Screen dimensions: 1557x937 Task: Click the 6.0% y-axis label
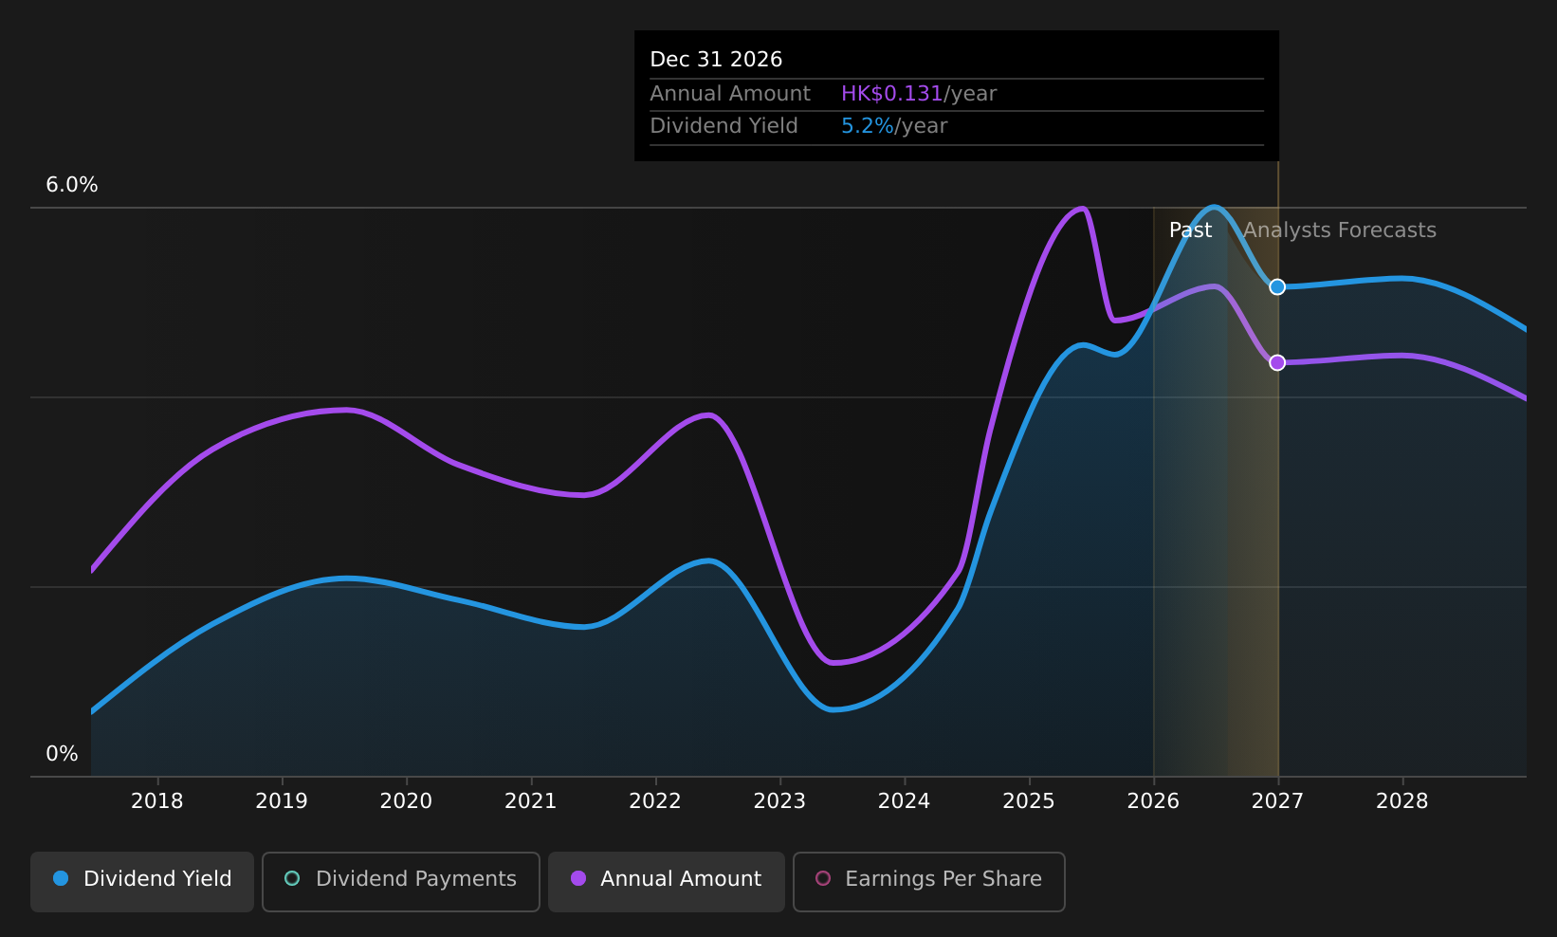[x=72, y=185]
